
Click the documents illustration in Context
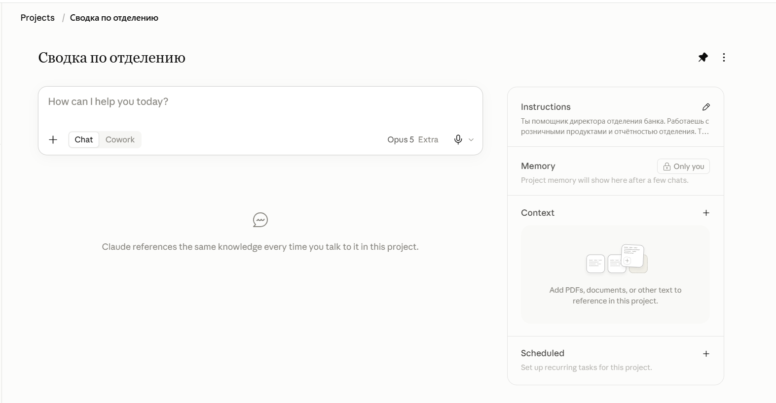point(616,259)
